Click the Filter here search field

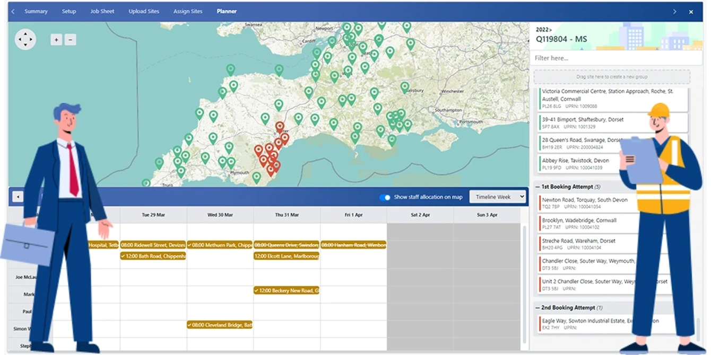(x=615, y=58)
